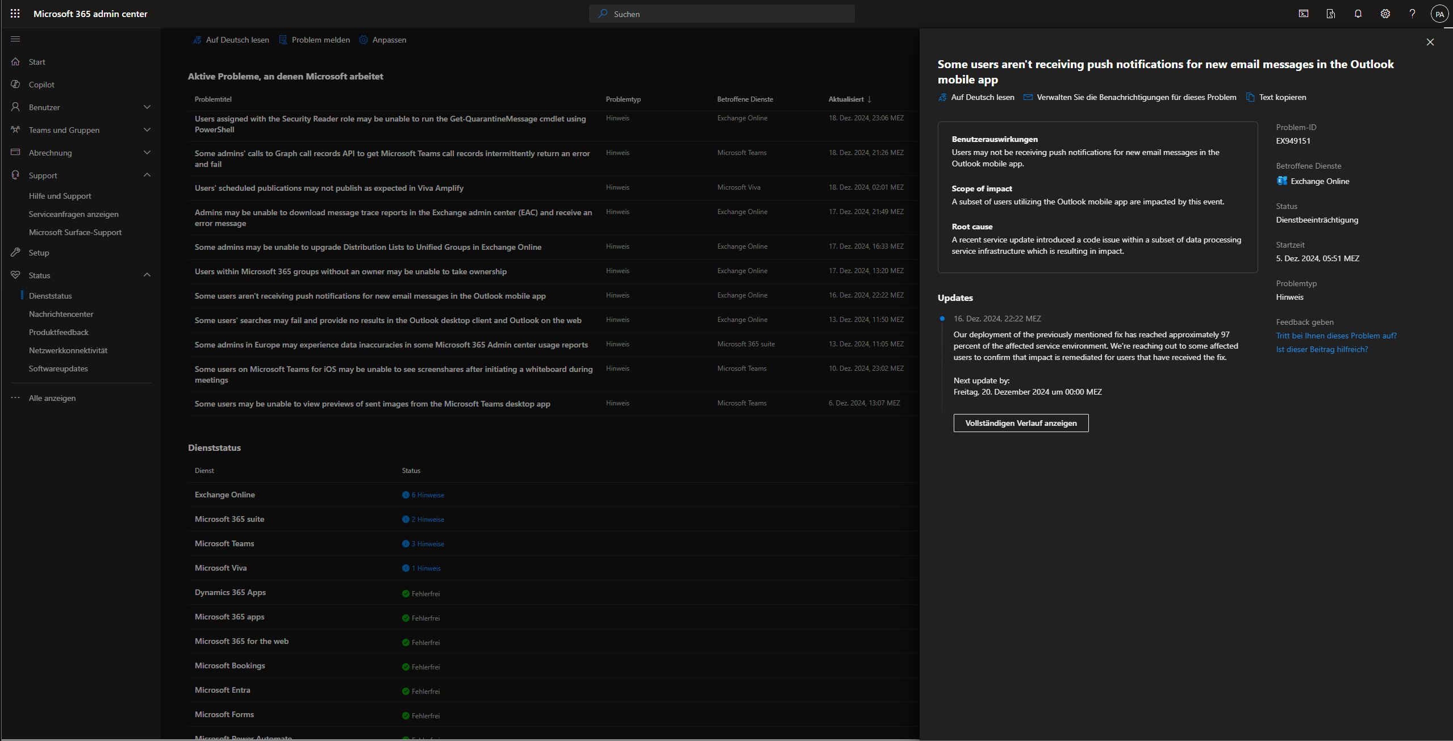Image resolution: width=1453 pixels, height=741 pixels.
Task: Click the search magnifier icon
Action: click(603, 14)
